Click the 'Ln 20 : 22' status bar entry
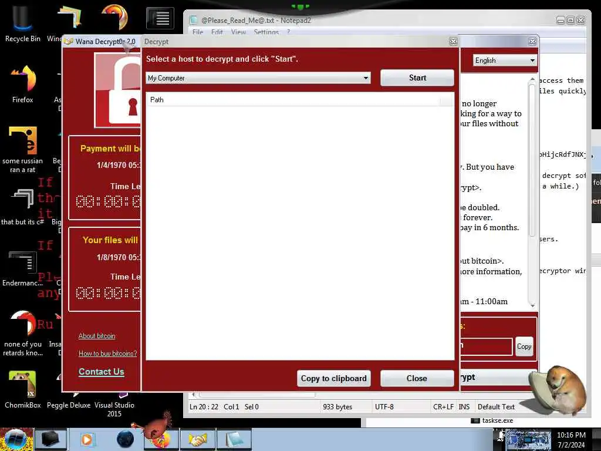The width and height of the screenshot is (601, 451). pos(204,407)
